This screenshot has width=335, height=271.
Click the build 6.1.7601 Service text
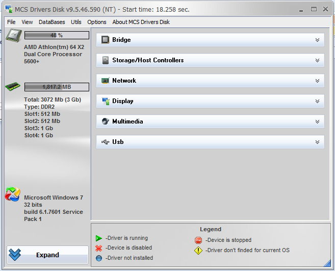(54, 212)
